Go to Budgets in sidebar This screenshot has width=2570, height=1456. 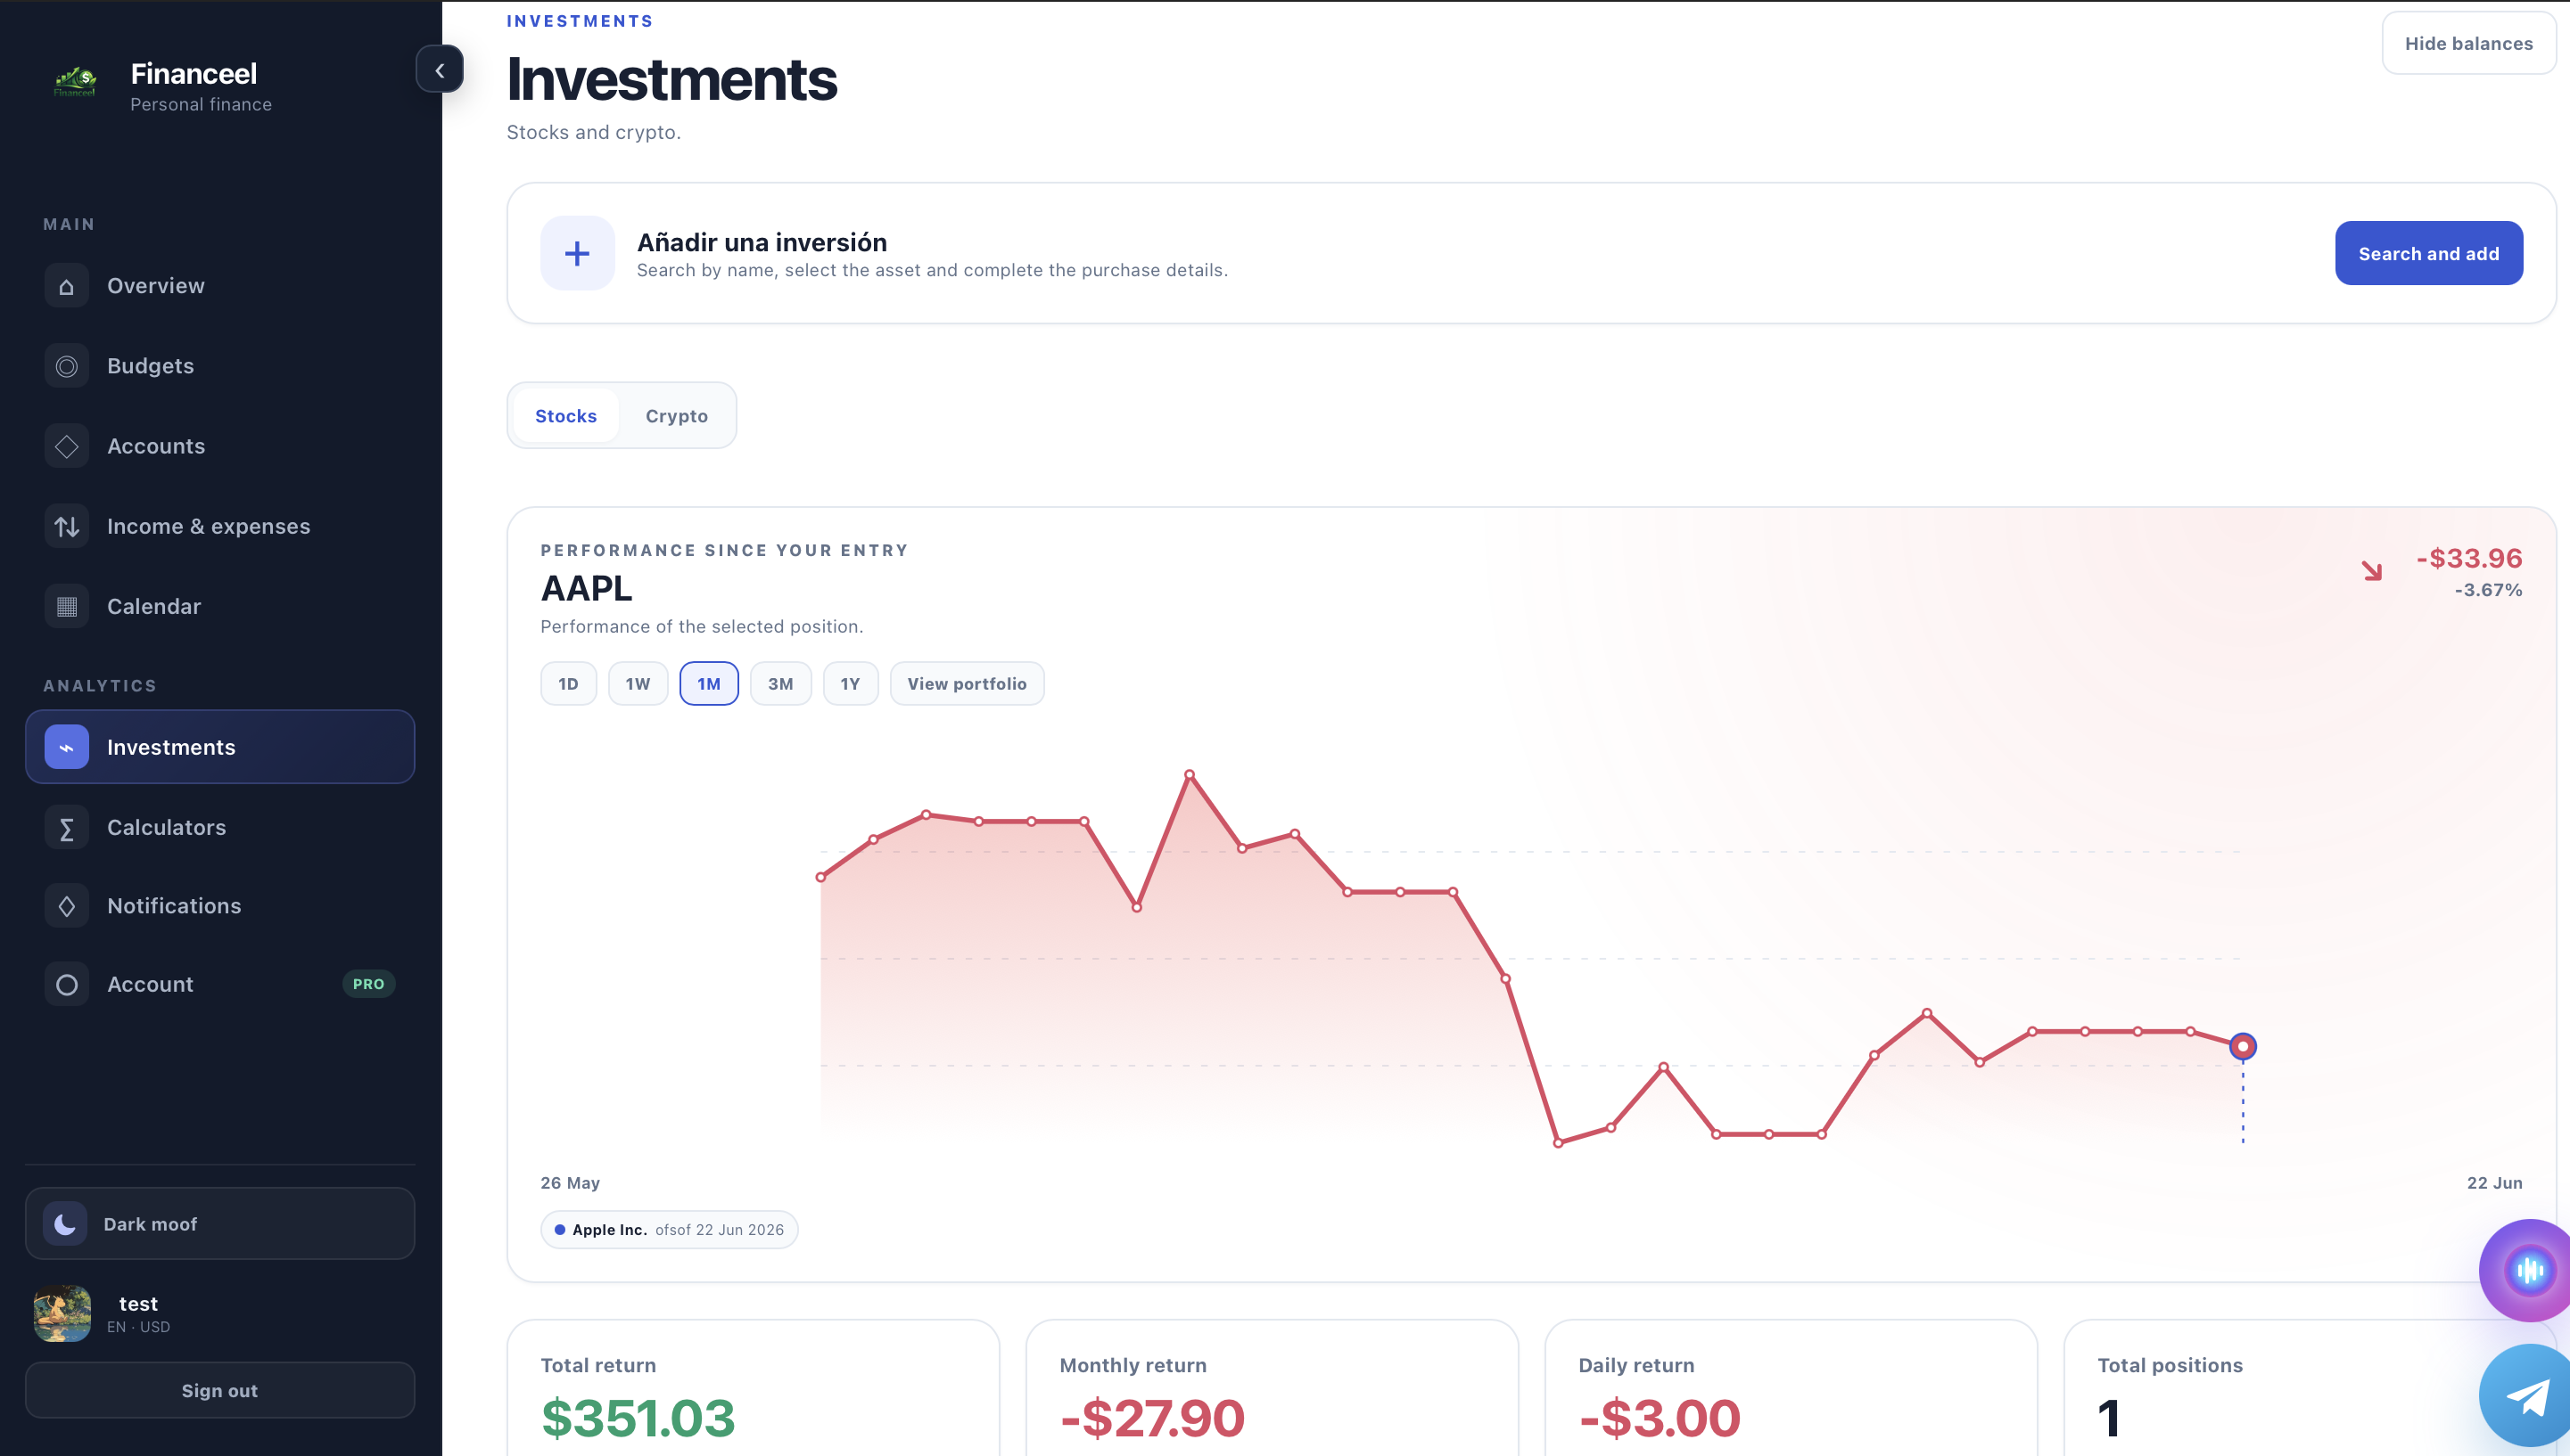150,366
